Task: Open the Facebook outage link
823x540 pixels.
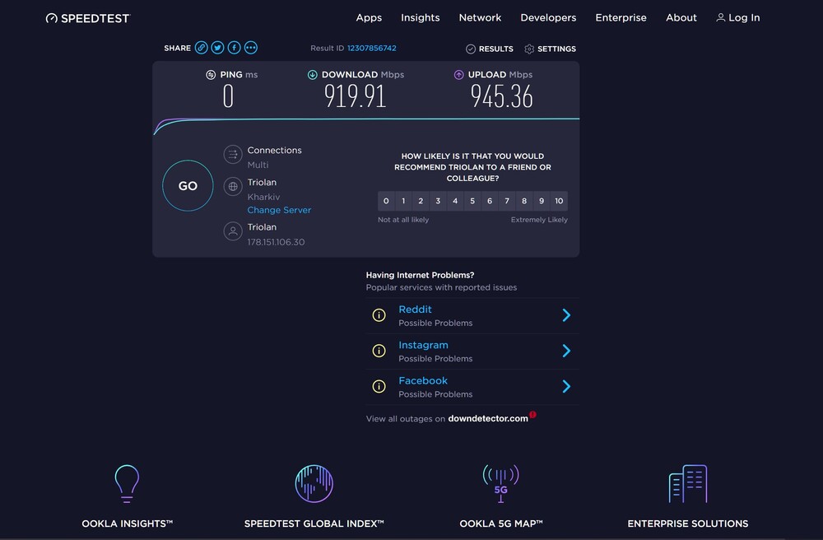Action: point(423,381)
